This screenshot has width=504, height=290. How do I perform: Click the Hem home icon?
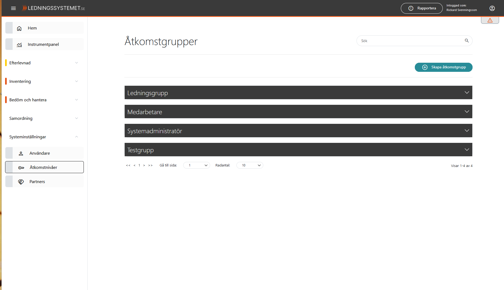coord(19,28)
